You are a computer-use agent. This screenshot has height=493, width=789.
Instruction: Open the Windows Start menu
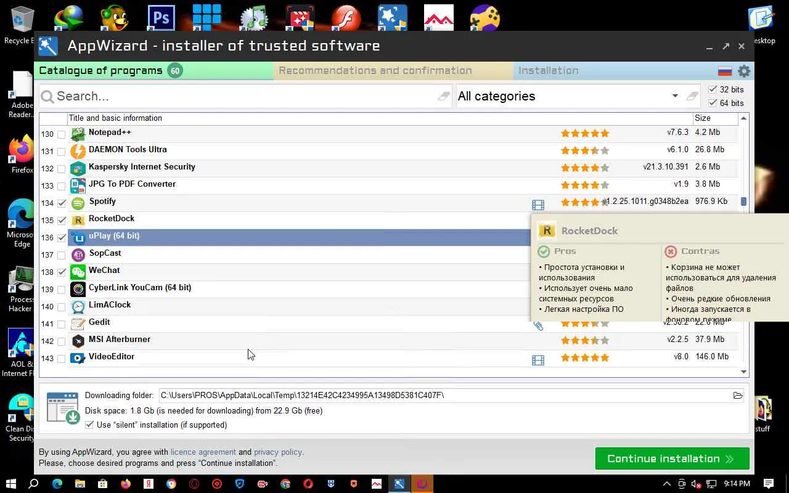pyautogui.click(x=11, y=484)
